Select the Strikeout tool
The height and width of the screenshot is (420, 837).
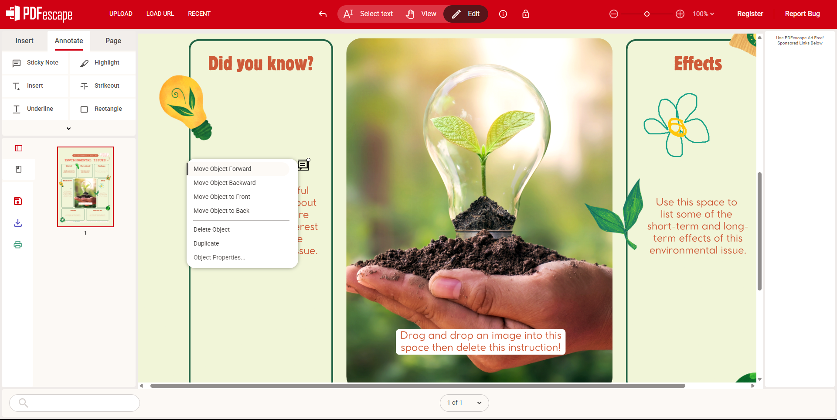pyautogui.click(x=102, y=86)
